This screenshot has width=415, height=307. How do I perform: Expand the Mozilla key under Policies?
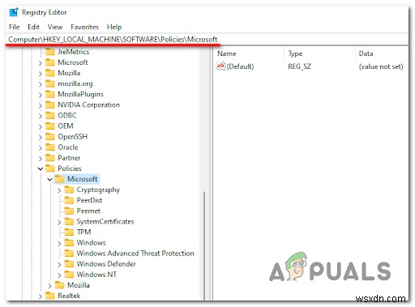point(49,286)
